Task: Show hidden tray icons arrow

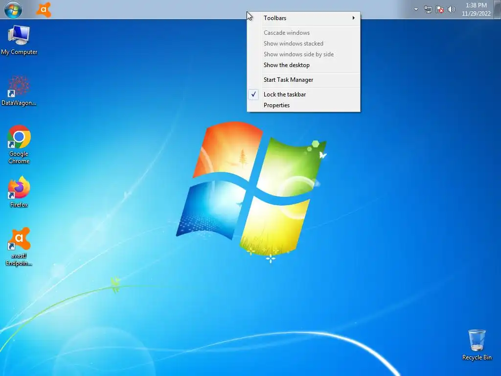Action: [416, 9]
